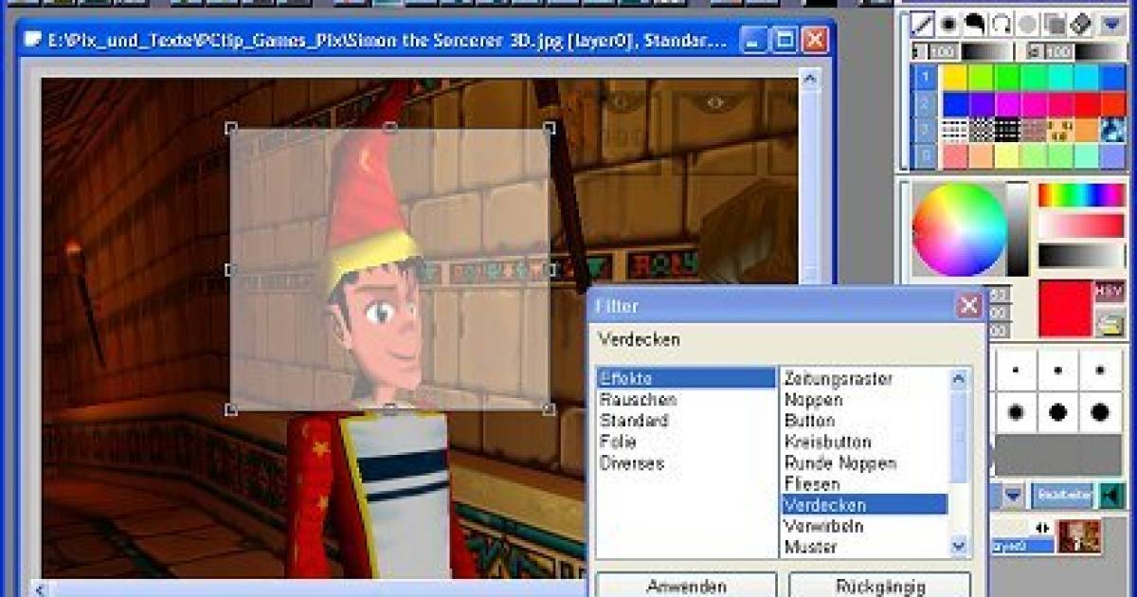Pick the blue crystal texture swatch
Screen dimensions: 1137x597
1113,130
